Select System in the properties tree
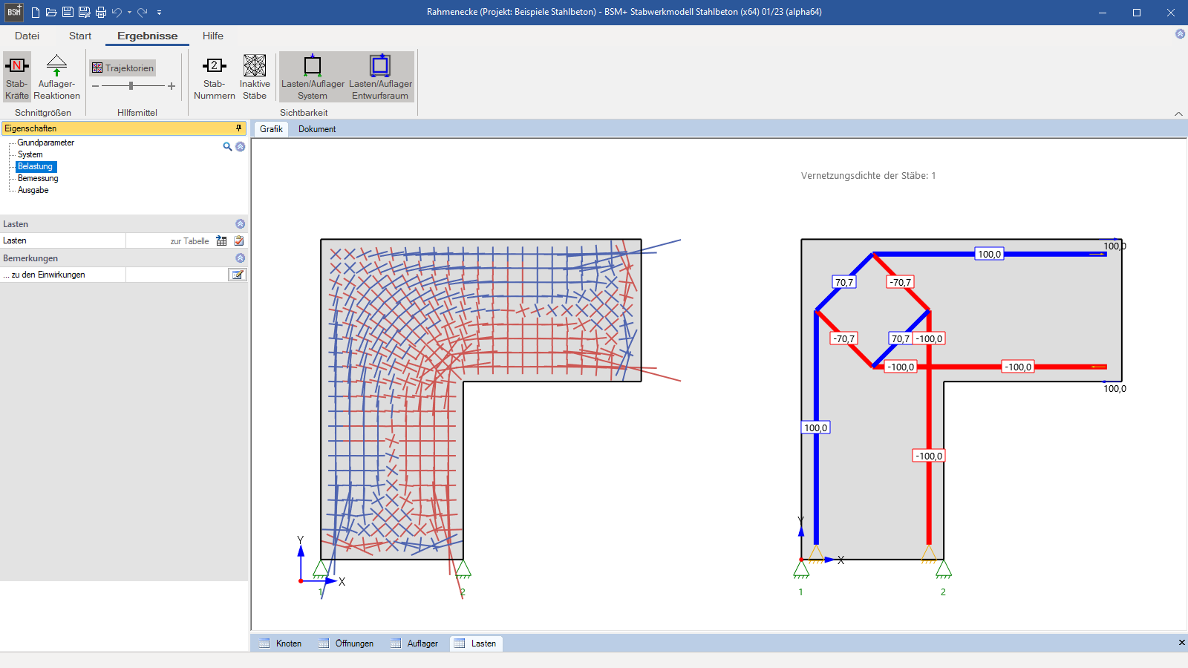The image size is (1188, 668). coord(30,154)
